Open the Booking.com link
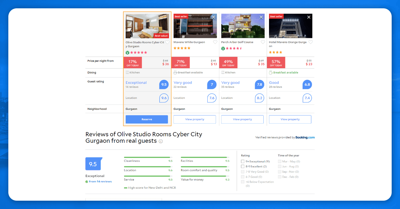 click(x=305, y=137)
